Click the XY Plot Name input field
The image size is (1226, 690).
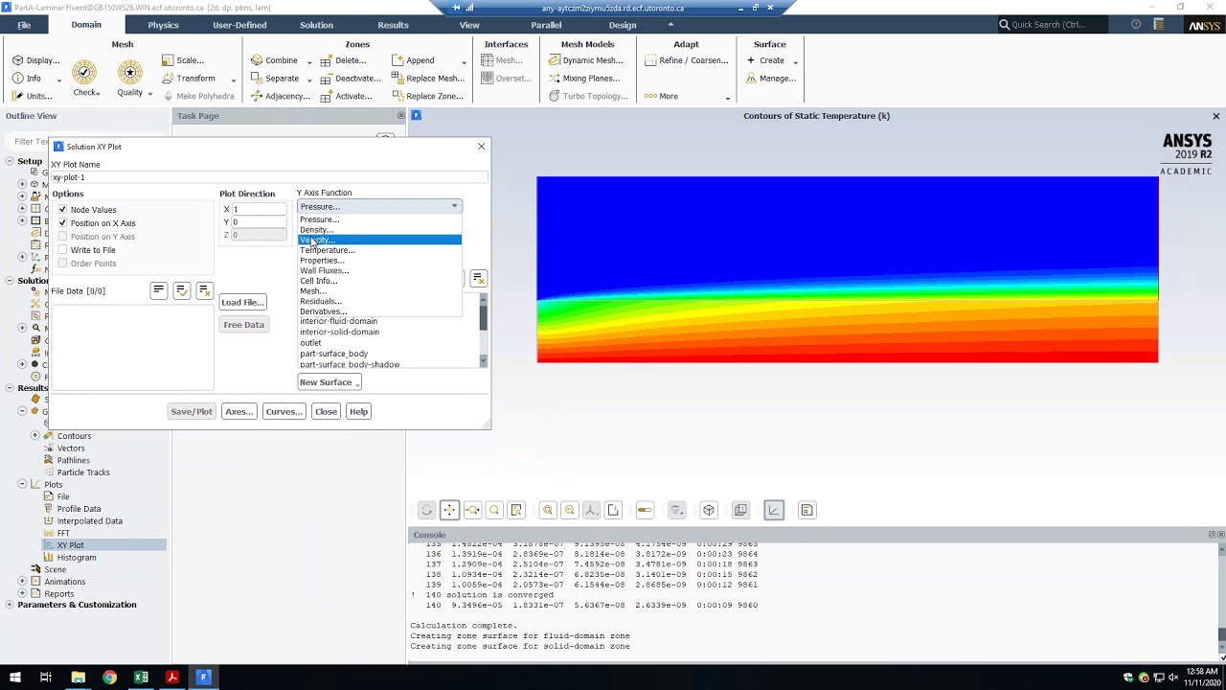(x=269, y=177)
